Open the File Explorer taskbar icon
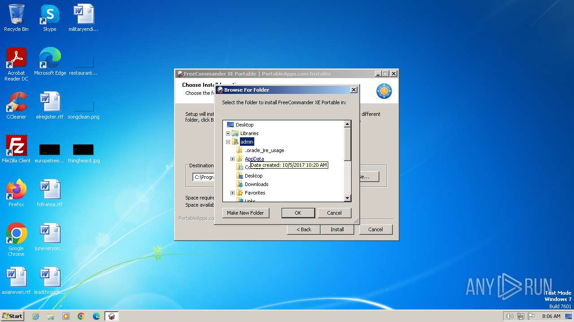 coord(51,316)
